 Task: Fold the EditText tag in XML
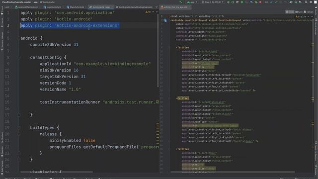pos(169,98)
